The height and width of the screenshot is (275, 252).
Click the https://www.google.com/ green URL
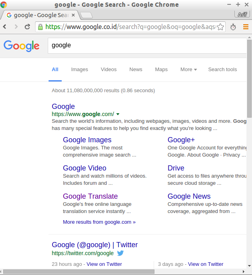point(83,114)
